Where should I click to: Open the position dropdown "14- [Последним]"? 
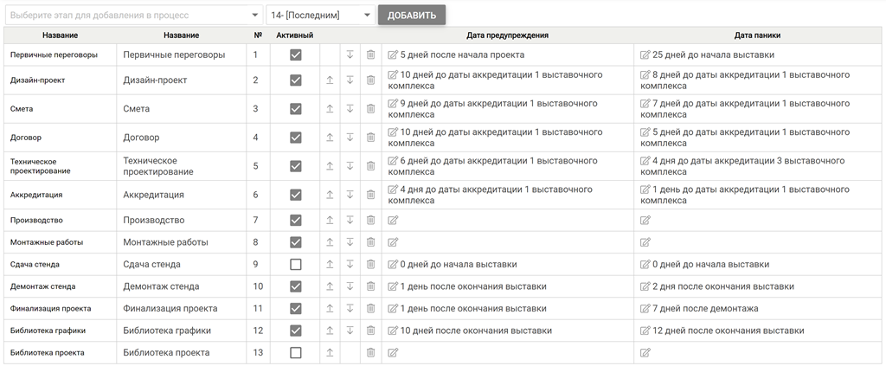[x=320, y=16]
